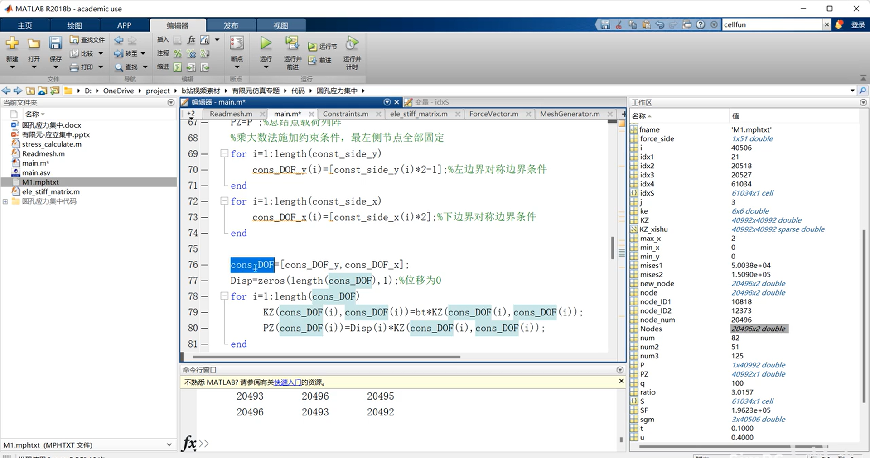Open the Print (打印) dropdown arrow
This screenshot has height=458, width=870.
pyautogui.click(x=101, y=67)
